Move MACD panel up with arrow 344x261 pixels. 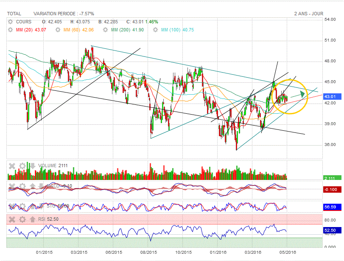click(33, 186)
